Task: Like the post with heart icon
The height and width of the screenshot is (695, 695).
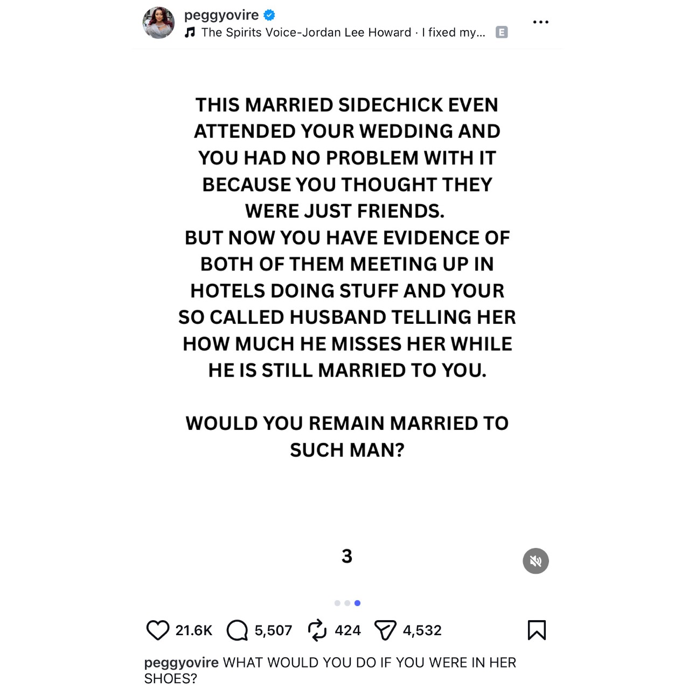Action: coord(157,630)
